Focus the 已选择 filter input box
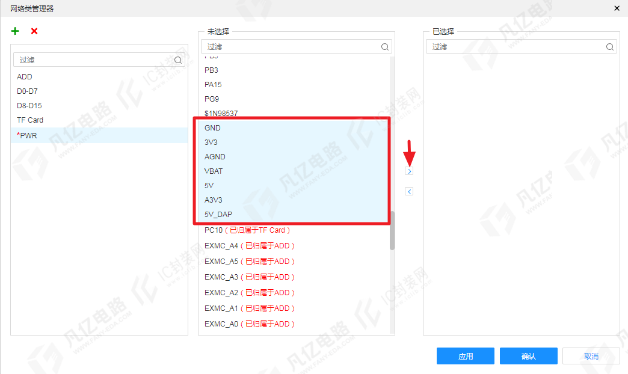Screen dimensions: 628x374 coord(522,47)
